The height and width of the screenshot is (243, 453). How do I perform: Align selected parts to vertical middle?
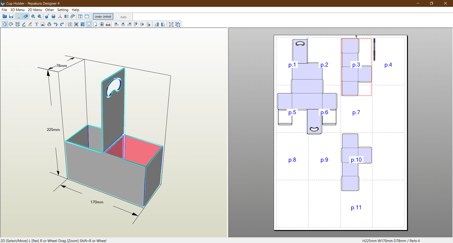(x=142, y=24)
